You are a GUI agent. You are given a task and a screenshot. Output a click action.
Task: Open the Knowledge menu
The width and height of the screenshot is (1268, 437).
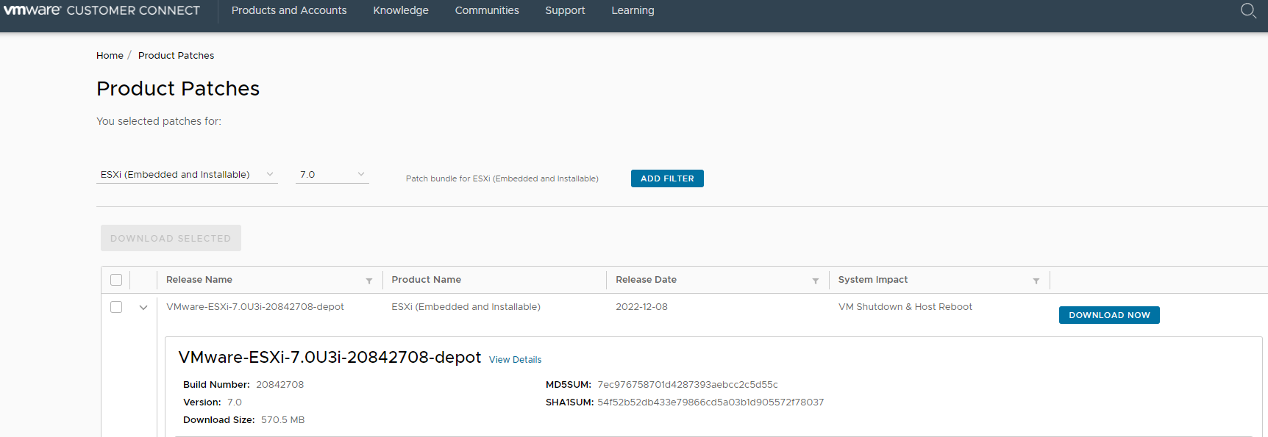point(401,10)
